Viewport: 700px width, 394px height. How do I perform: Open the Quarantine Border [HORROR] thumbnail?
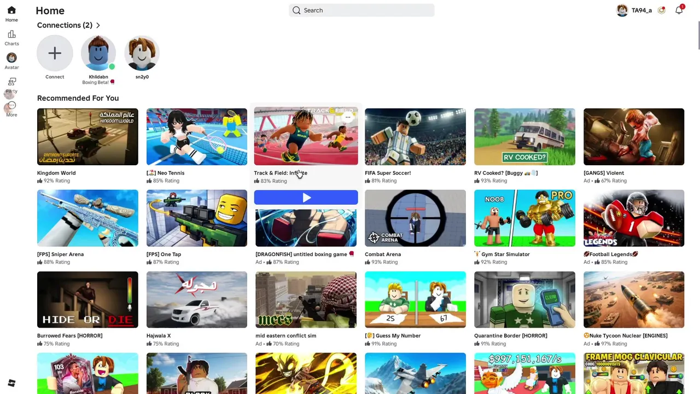click(x=524, y=300)
